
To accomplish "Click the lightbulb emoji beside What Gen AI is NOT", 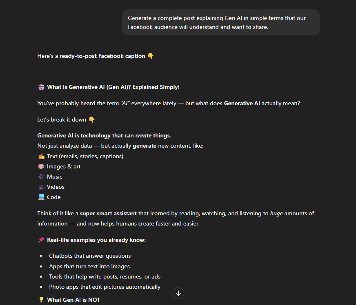I will pyautogui.click(x=41, y=299).
